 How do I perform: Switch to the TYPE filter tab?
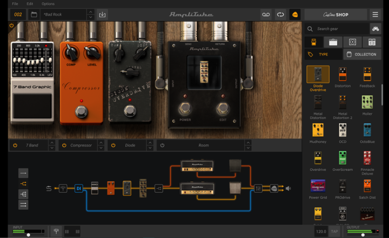[x=323, y=55]
